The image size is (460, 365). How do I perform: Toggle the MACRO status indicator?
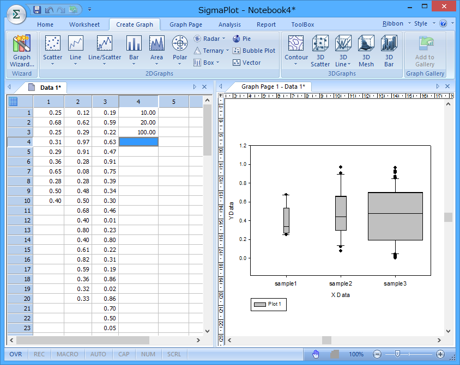tap(68, 354)
